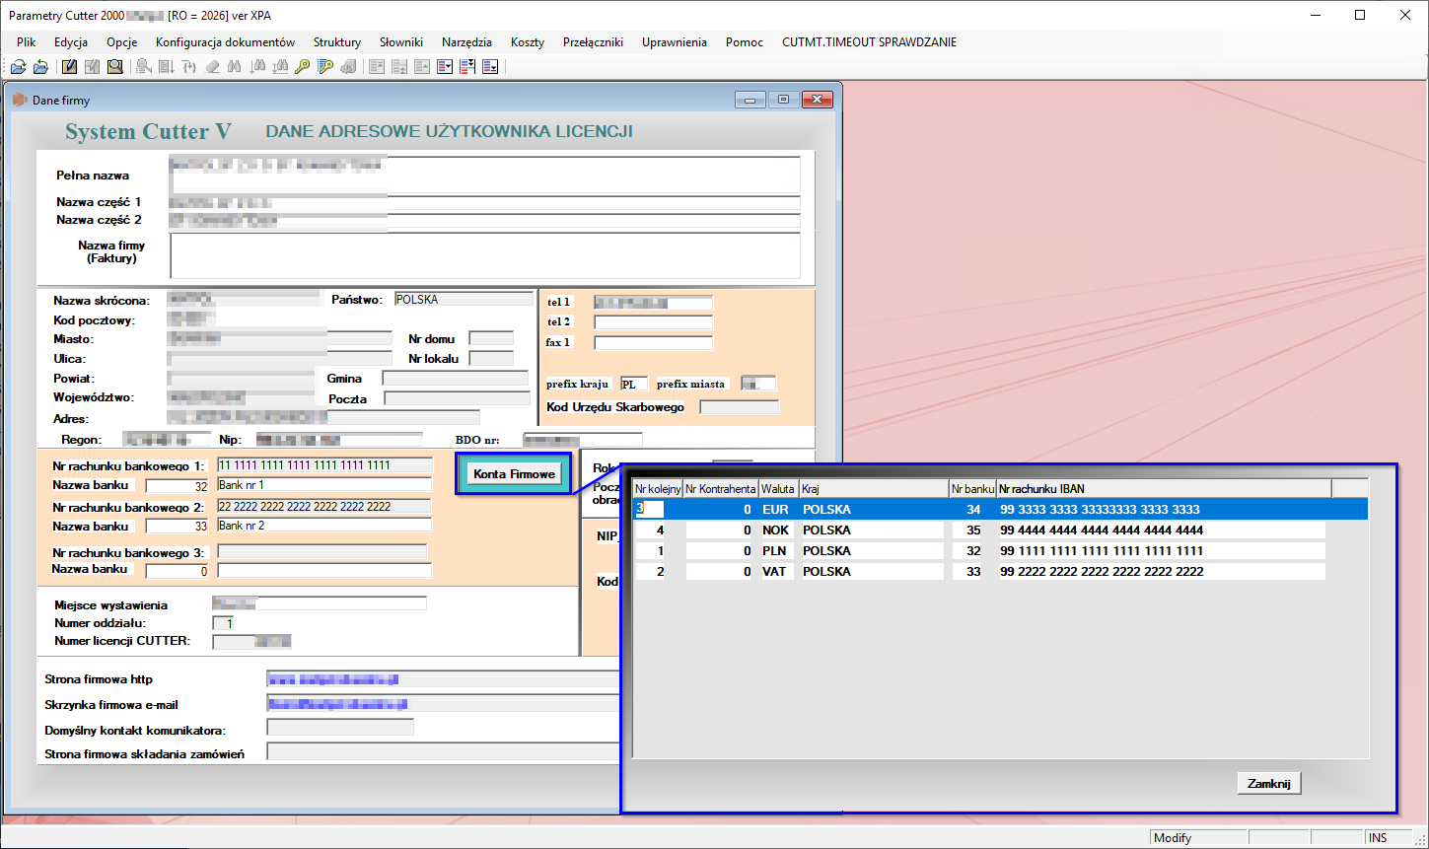Click the Bank nr 2 name field
The height and width of the screenshot is (849, 1429).
(324, 526)
